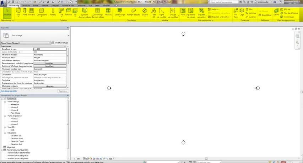303x163 pixels.
Task: Select the Escalier stair tool
Action: (x=145, y=12)
